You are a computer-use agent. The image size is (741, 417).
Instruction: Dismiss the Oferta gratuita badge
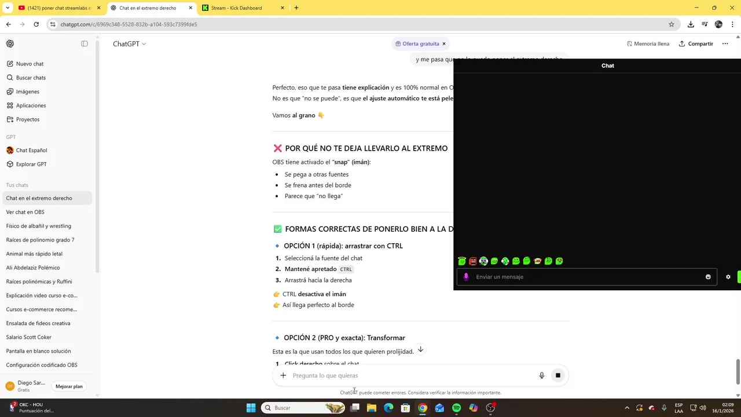(444, 44)
